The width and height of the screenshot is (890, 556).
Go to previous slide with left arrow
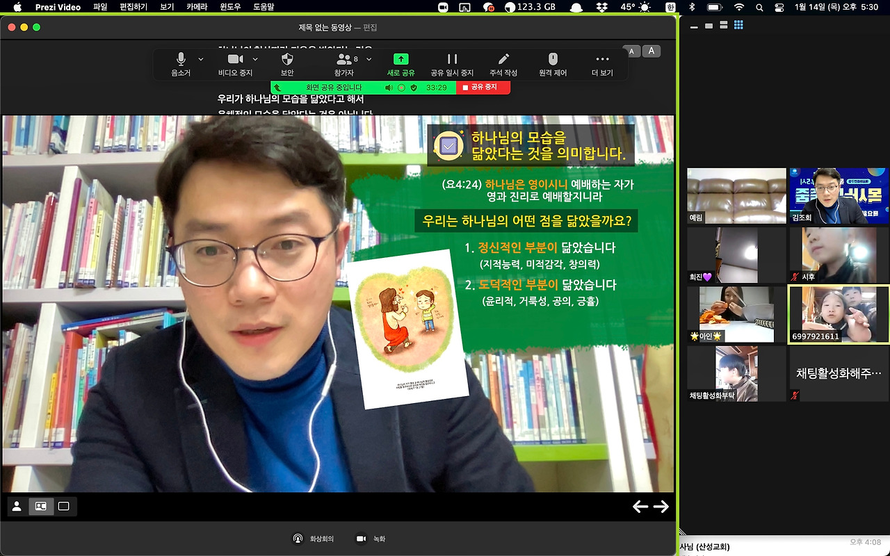pos(640,507)
